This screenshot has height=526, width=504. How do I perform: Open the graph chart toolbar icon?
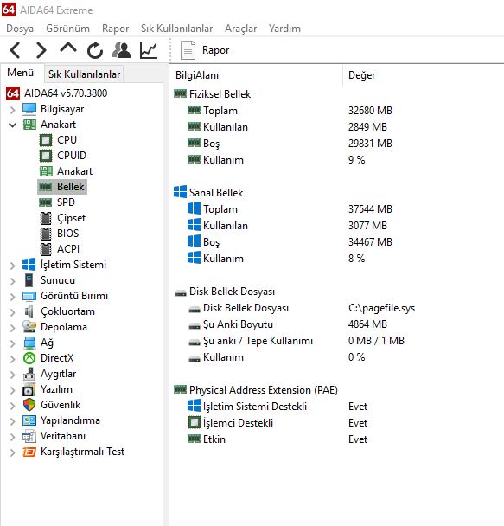coord(149,50)
